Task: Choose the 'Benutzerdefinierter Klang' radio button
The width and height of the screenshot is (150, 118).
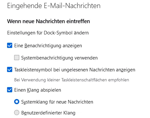Action: coord(17,113)
